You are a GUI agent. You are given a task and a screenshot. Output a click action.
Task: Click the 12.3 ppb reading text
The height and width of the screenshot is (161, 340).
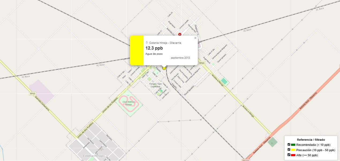[154, 48]
